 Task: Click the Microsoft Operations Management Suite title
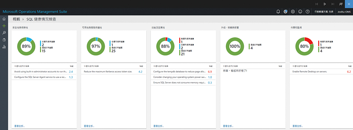pyautogui.click(x=35, y=12)
